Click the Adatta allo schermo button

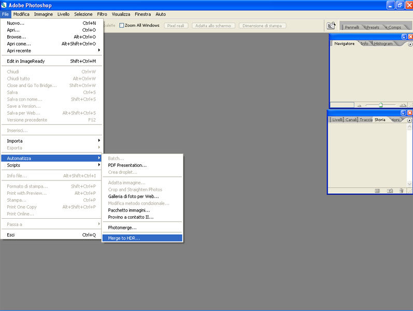click(x=213, y=25)
